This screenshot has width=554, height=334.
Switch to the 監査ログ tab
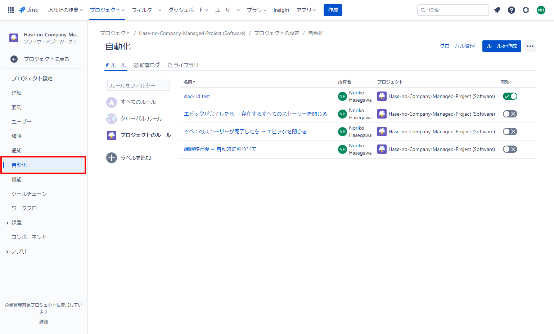pyautogui.click(x=147, y=65)
